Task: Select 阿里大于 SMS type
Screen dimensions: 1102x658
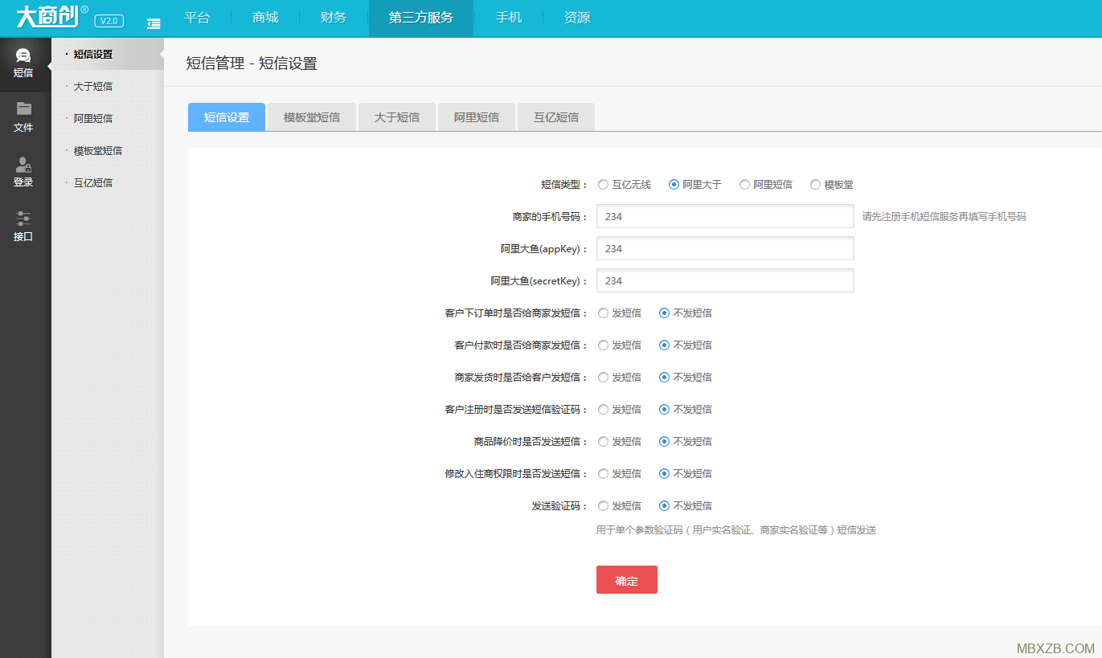Action: pyautogui.click(x=674, y=185)
